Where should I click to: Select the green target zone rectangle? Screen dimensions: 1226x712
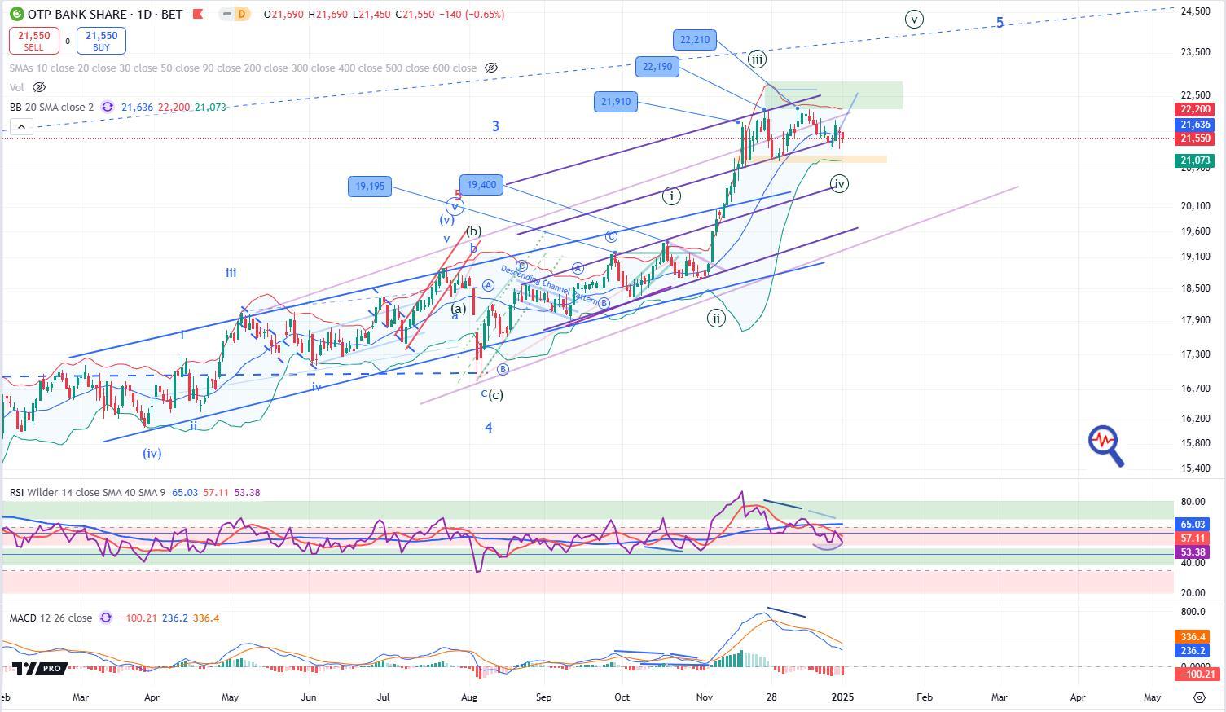[833, 95]
